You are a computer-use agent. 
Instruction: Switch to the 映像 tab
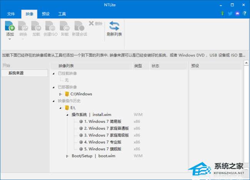coord(29,14)
